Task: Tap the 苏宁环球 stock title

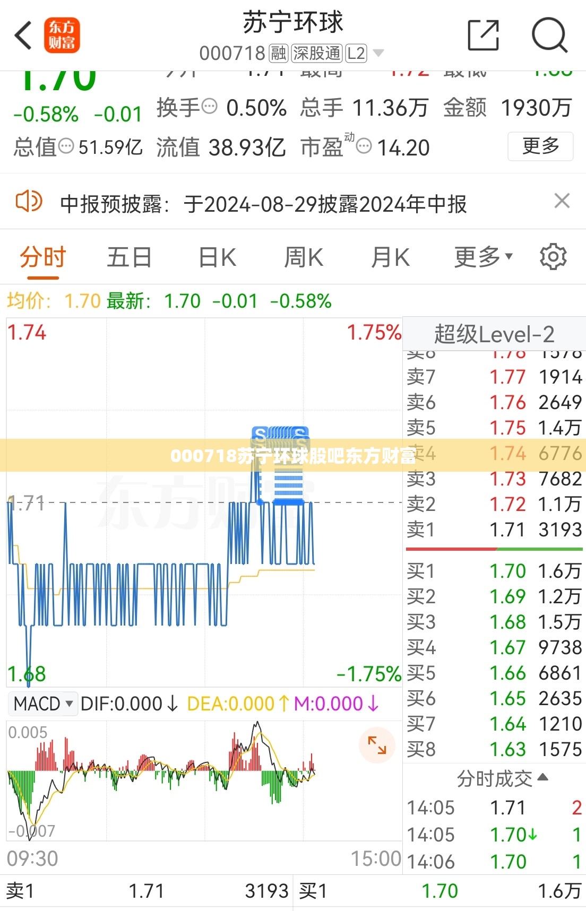Action: (x=293, y=23)
